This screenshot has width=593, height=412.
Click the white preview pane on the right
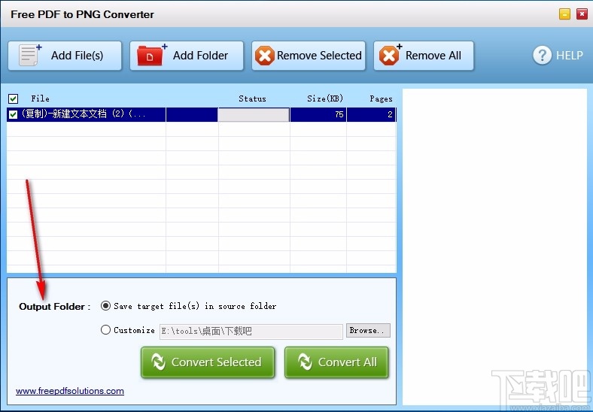click(494, 247)
